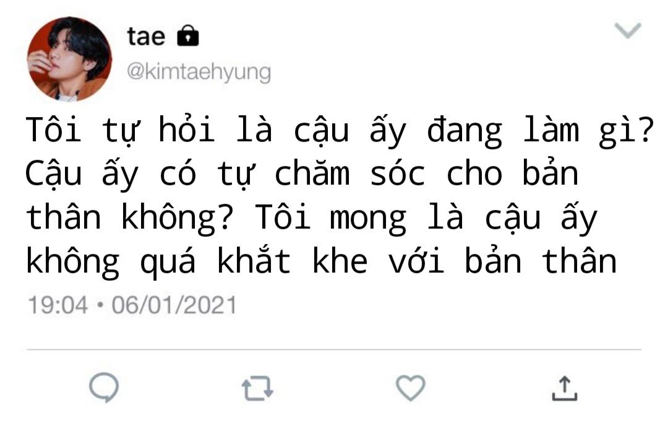Viewport: 668px width, 423px height.
Task: Visit the @kimtaehyung handle
Action: point(199,72)
